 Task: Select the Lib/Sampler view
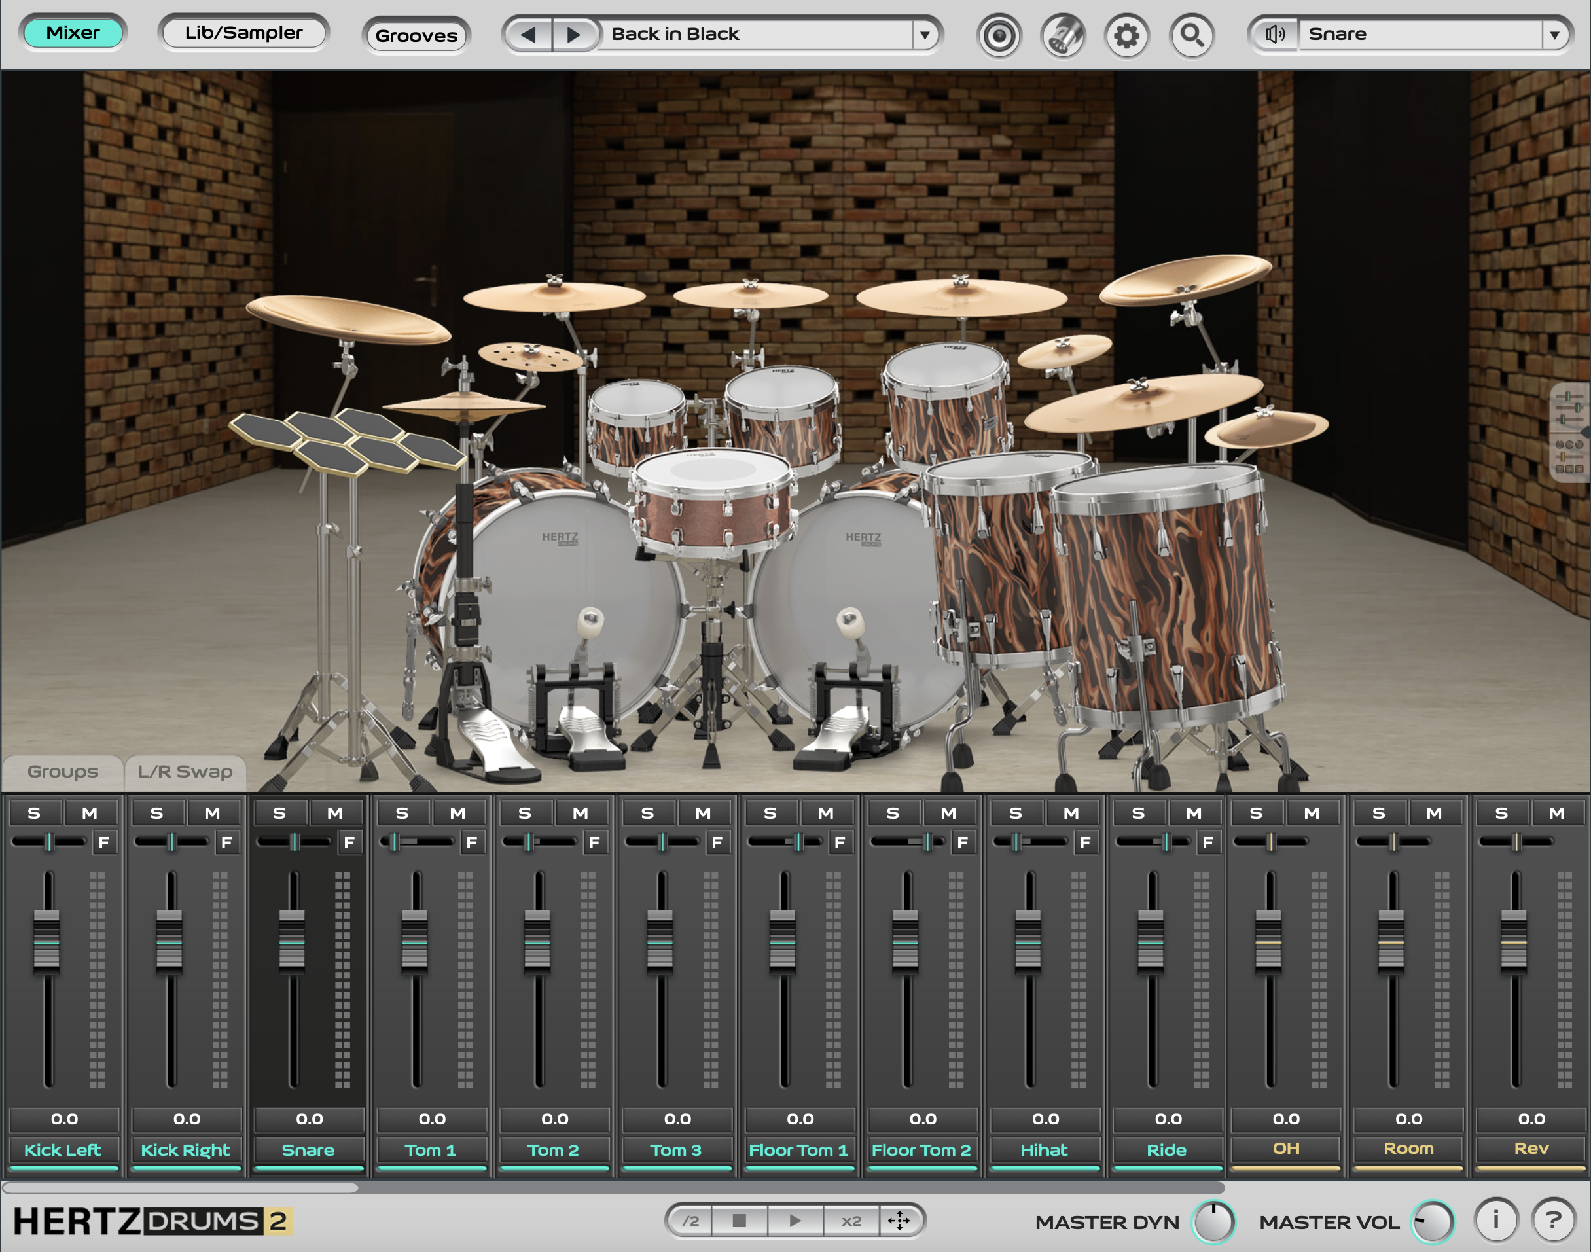pyautogui.click(x=244, y=32)
